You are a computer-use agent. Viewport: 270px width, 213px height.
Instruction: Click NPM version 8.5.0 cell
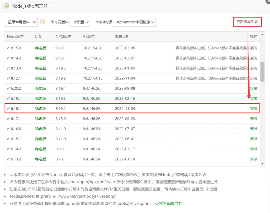(59, 149)
